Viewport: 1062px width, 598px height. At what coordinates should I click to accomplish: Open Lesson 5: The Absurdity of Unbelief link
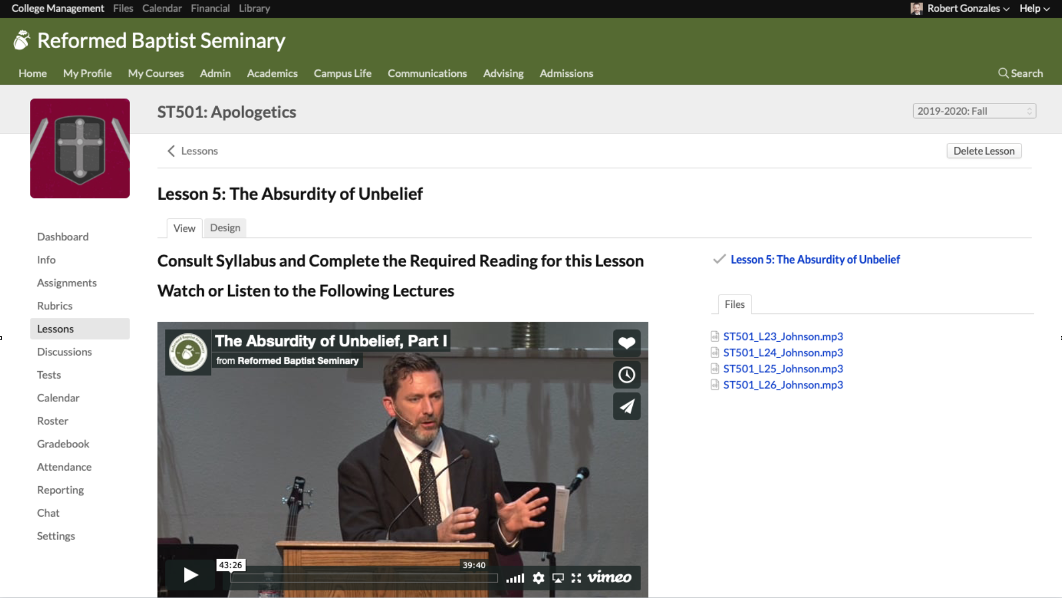pyautogui.click(x=815, y=259)
